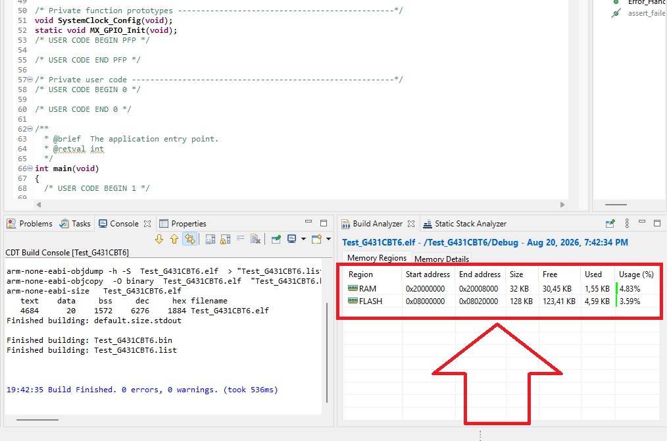Viewport: 667px width, 441px height.
Task: Collapse the main function fold marker
Action: (x=30, y=169)
